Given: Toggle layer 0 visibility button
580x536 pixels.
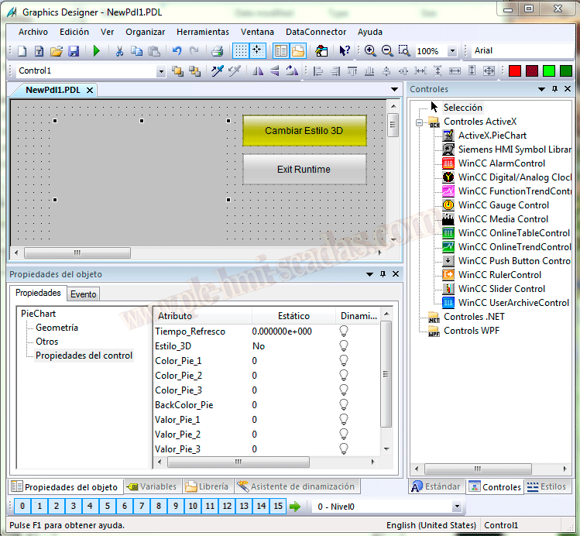Looking at the screenshot, I should (x=22, y=506).
